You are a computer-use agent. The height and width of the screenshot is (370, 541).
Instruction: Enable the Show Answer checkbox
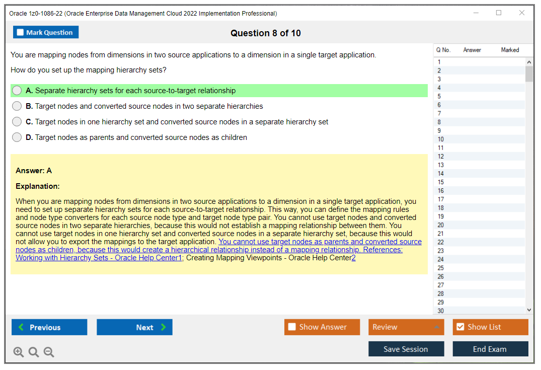[292, 327]
